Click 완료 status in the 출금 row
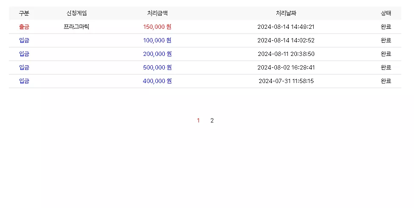Image resolution: width=414 pixels, height=208 pixels. (386, 27)
